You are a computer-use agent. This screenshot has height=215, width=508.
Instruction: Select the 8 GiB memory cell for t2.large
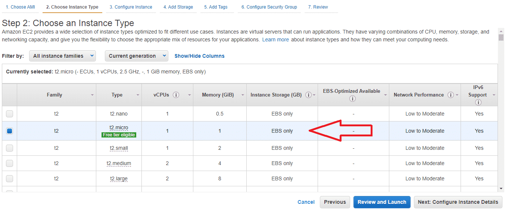click(x=220, y=178)
